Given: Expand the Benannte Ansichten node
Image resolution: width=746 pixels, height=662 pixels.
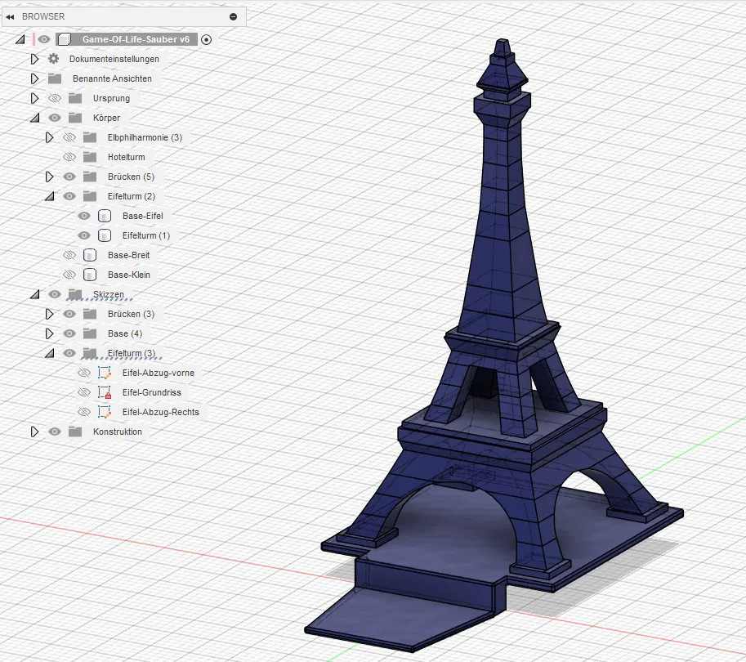Looking at the screenshot, I should [34, 78].
